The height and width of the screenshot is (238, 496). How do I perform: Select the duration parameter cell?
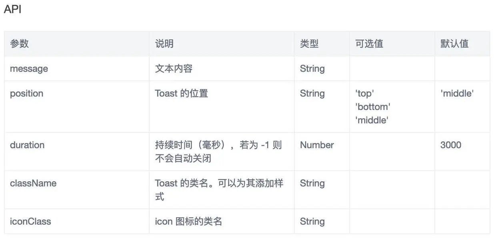(27, 145)
